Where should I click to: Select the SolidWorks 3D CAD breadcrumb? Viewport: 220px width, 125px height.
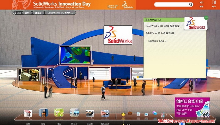(60, 13)
